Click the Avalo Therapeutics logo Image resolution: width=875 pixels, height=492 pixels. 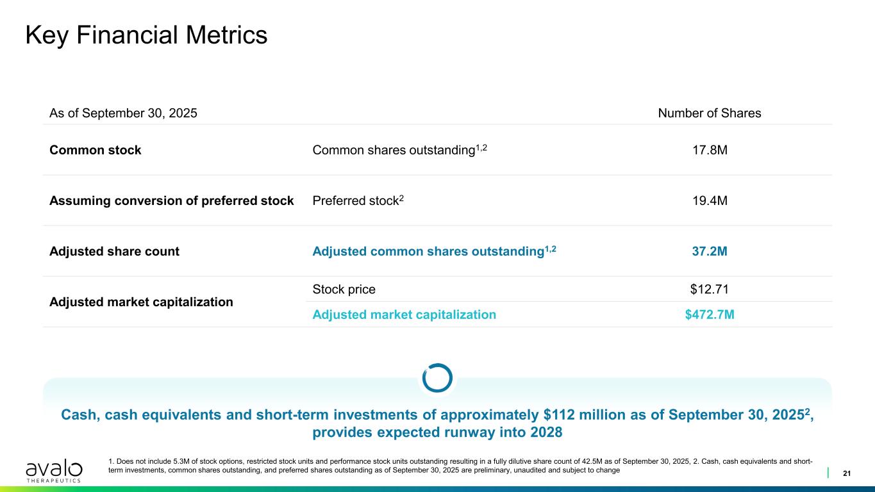tap(54, 470)
